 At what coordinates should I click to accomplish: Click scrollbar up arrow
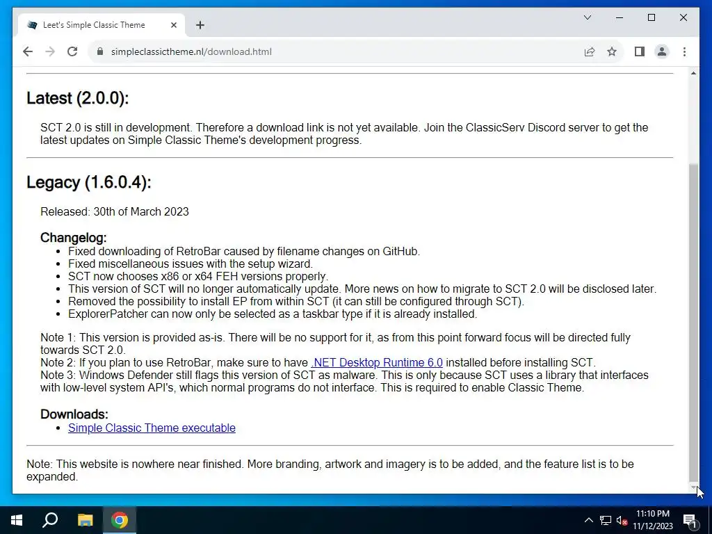click(x=693, y=73)
